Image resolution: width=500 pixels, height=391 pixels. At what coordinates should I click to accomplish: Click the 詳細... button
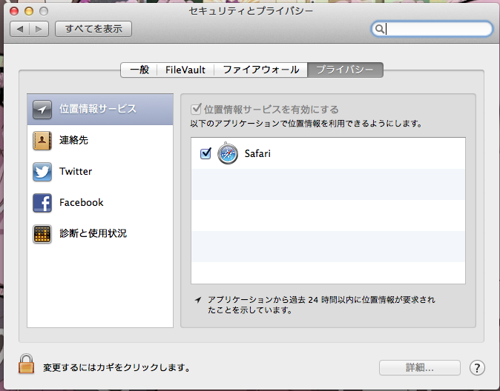click(x=419, y=368)
